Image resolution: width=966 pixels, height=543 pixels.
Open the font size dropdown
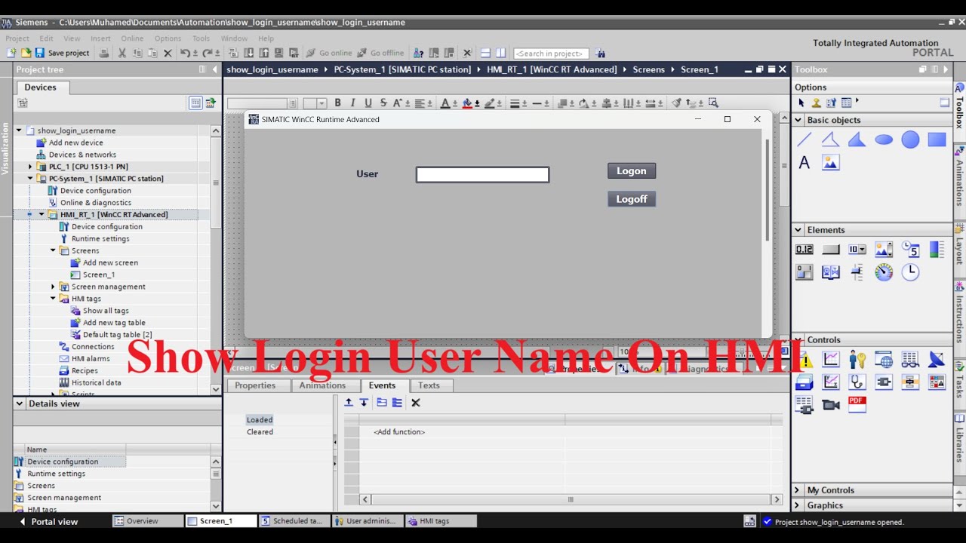tap(322, 103)
